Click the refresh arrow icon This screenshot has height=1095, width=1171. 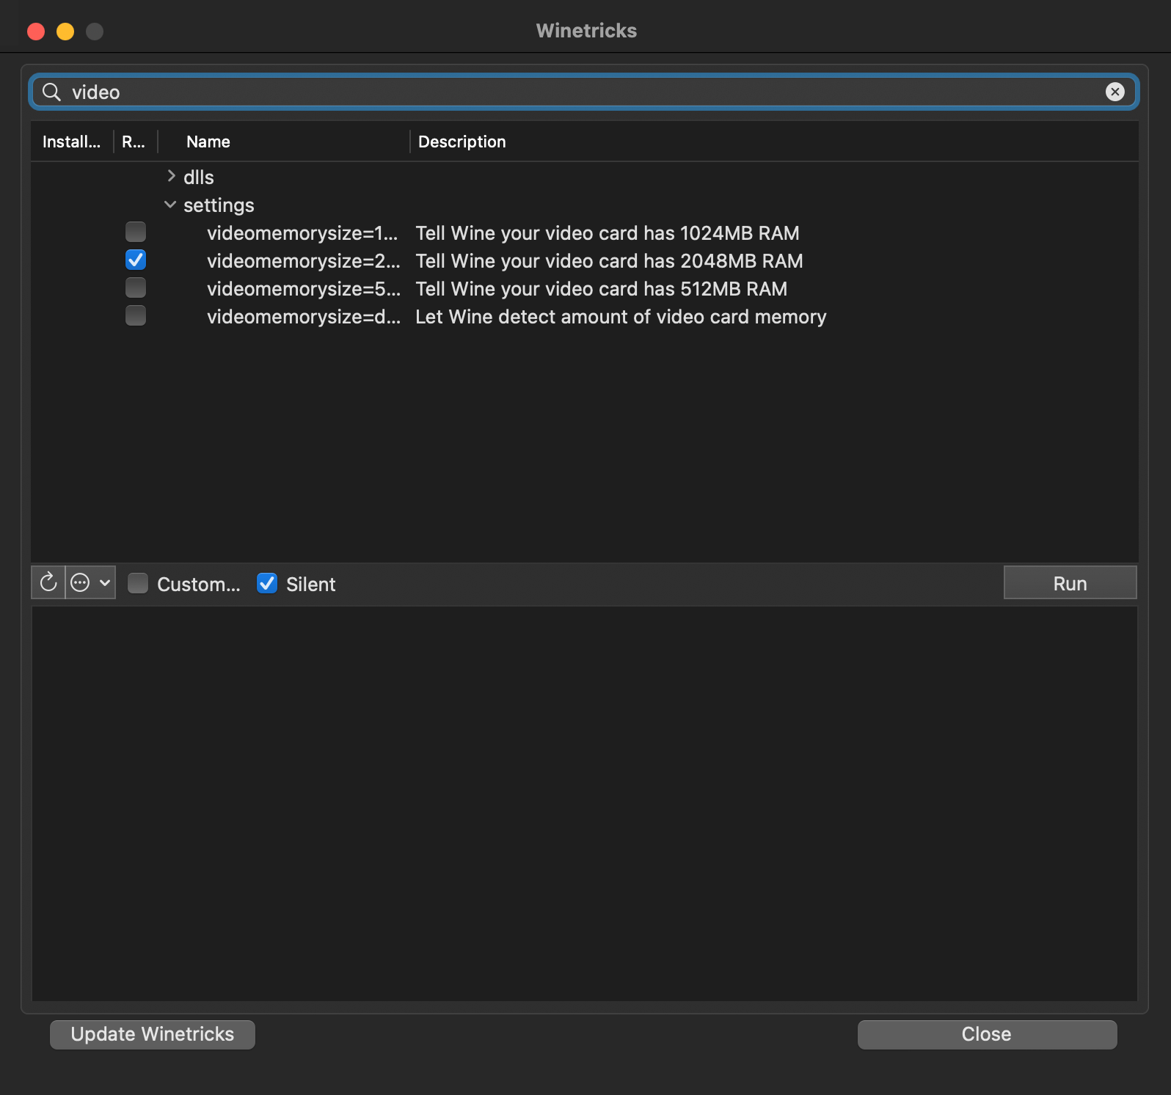48,582
